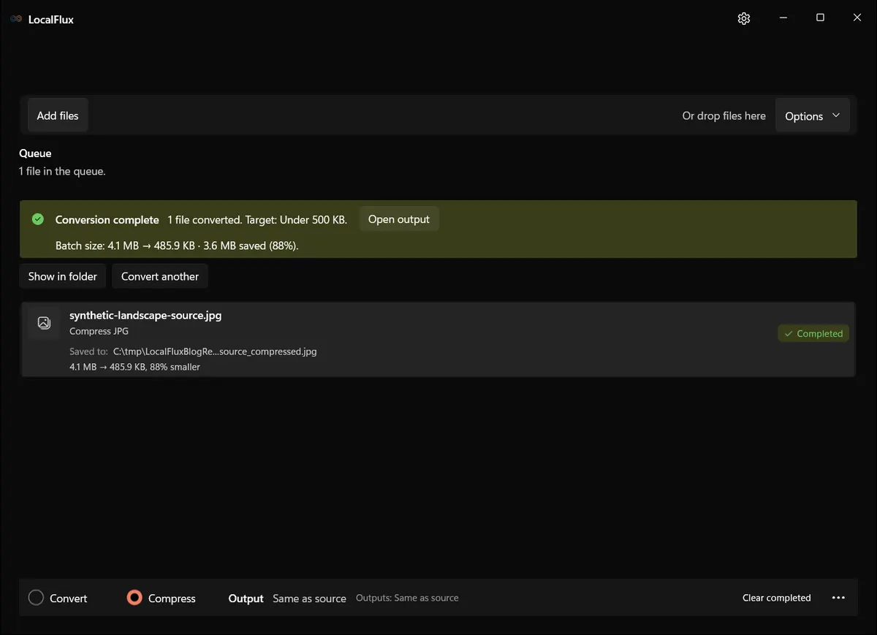Change the Output 'Same as source' setting

309,598
